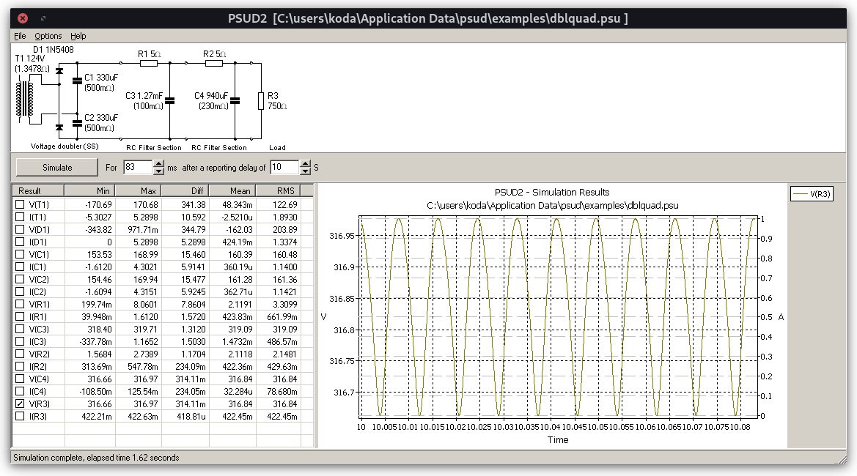The image size is (857, 476).
Task: Decrease simulation duration with down arrow
Action: [158, 171]
